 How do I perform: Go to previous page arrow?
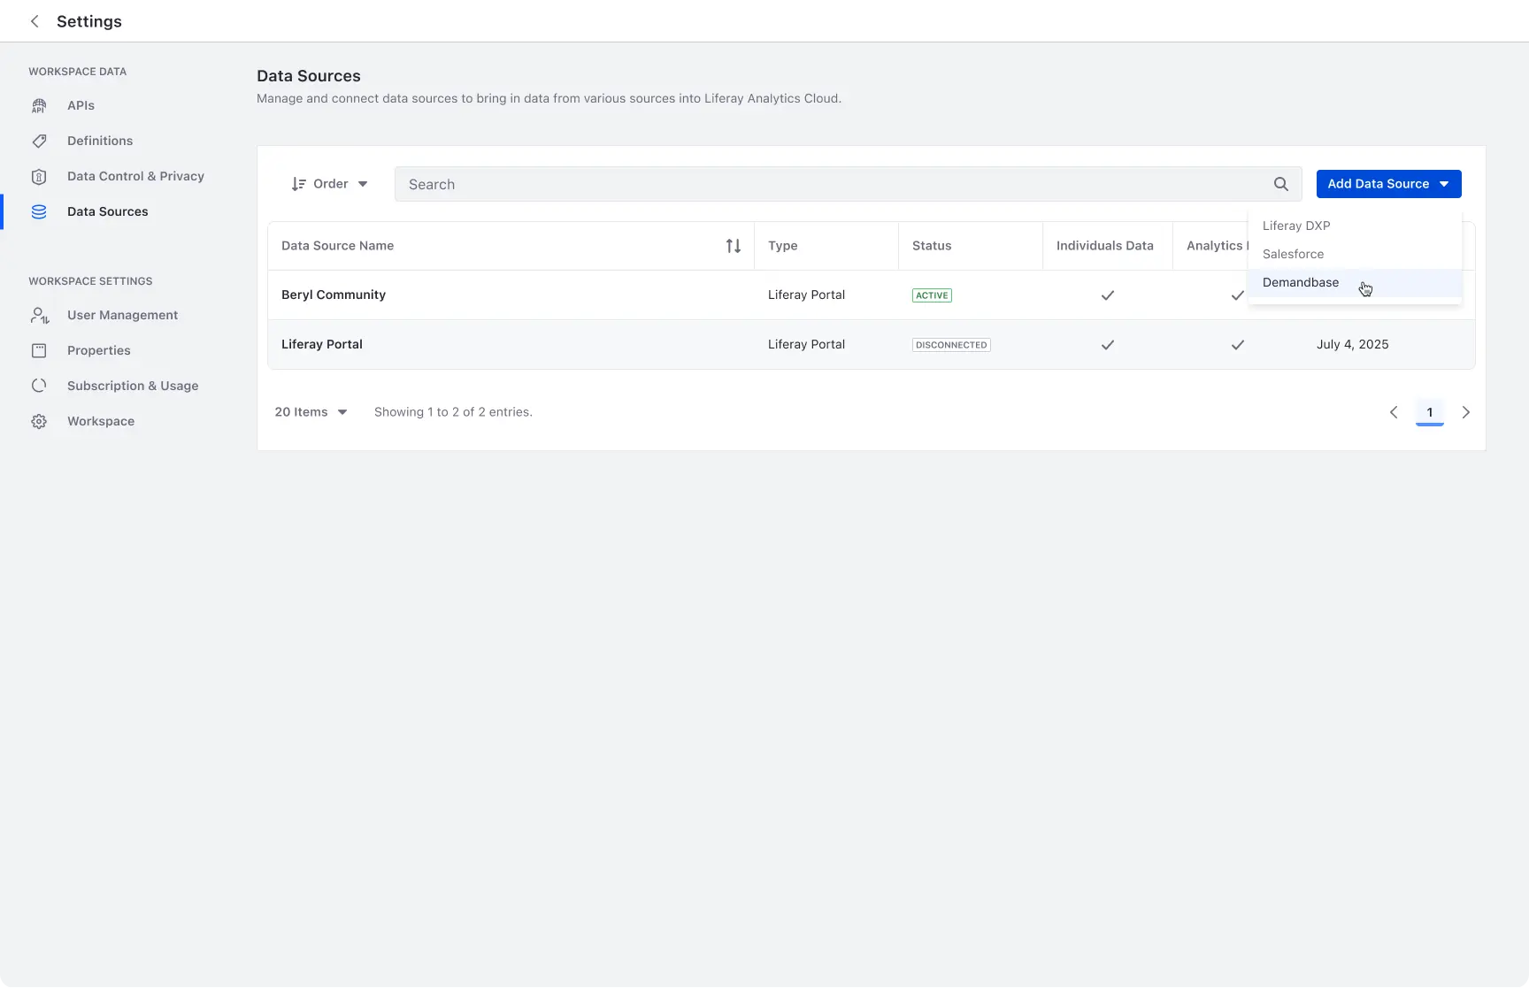point(1394,412)
